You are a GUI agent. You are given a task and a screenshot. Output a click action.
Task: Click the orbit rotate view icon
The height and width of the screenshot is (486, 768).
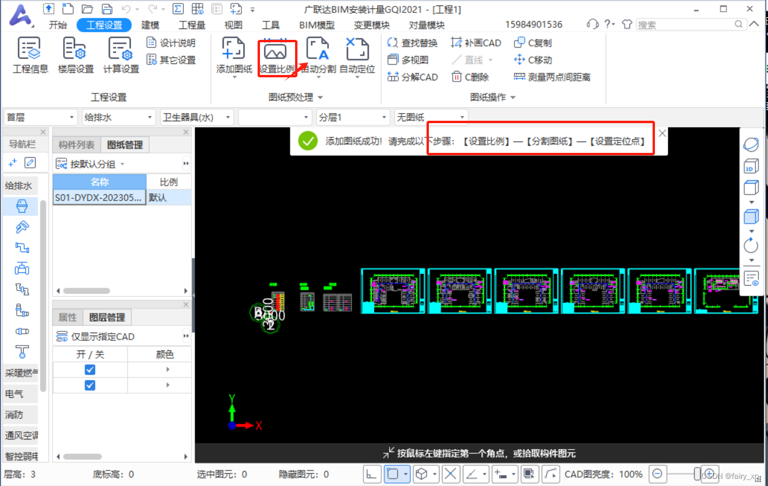[x=751, y=145]
